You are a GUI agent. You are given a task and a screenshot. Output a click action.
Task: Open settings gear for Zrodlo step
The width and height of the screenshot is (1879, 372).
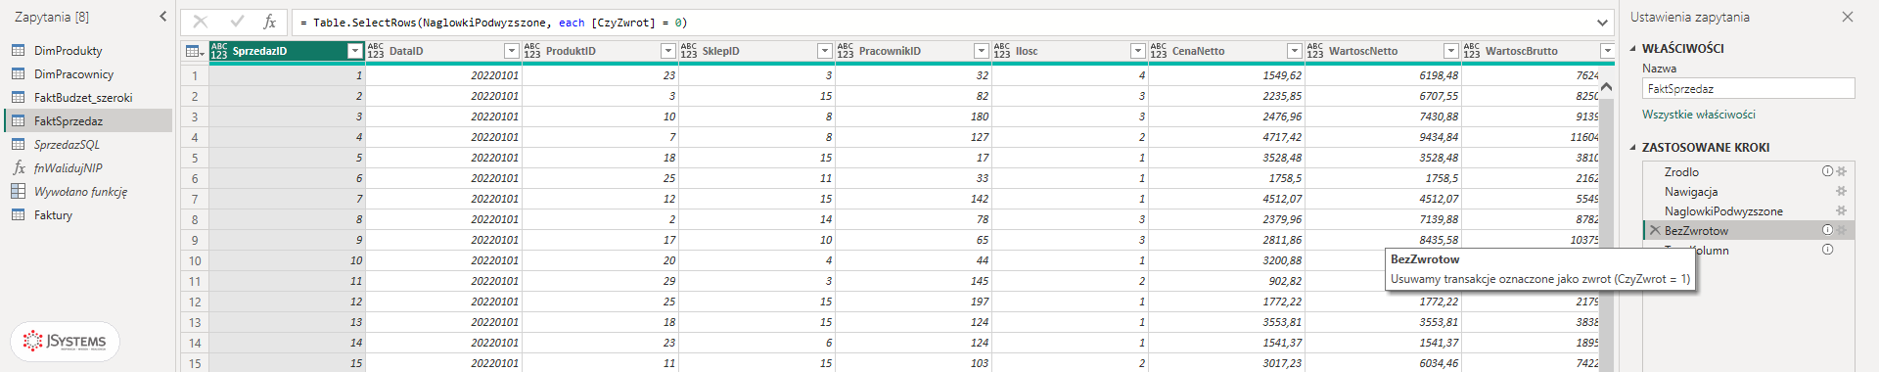1842,171
